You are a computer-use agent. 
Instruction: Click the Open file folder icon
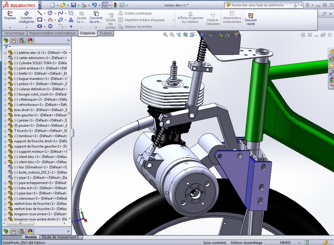63,5
